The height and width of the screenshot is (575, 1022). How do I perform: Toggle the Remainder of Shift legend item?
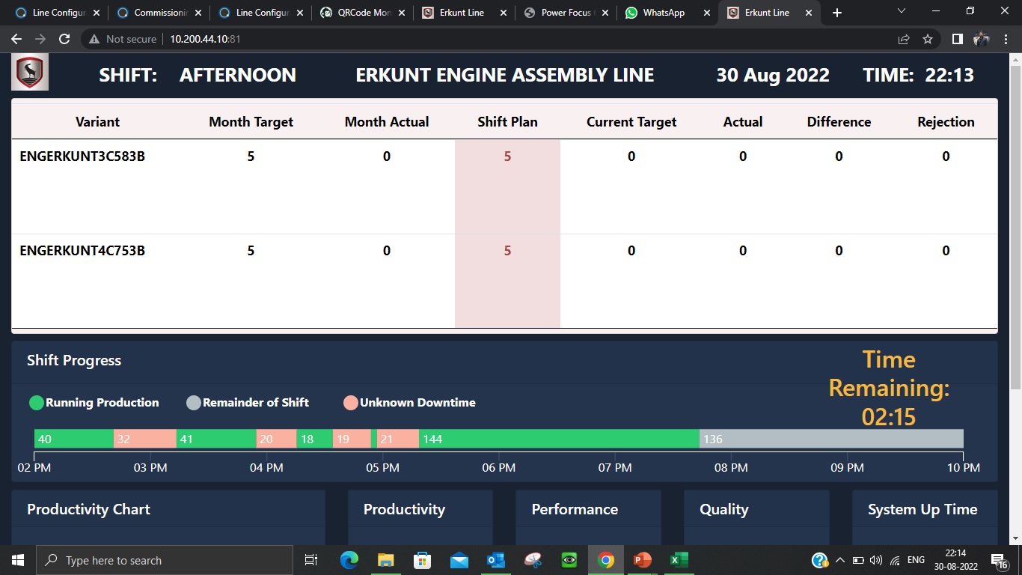coord(248,403)
